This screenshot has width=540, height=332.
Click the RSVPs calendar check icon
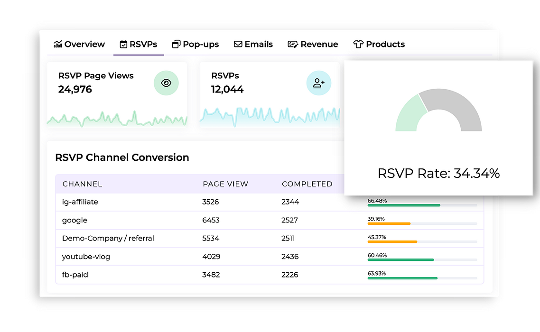[123, 45]
